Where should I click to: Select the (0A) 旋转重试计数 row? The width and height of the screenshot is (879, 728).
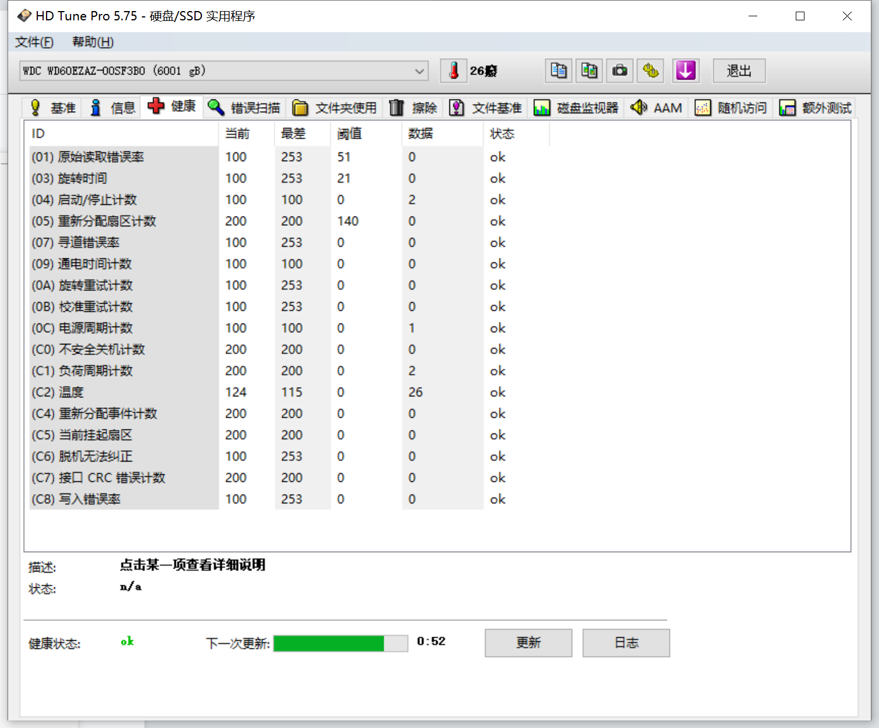[x=289, y=286]
